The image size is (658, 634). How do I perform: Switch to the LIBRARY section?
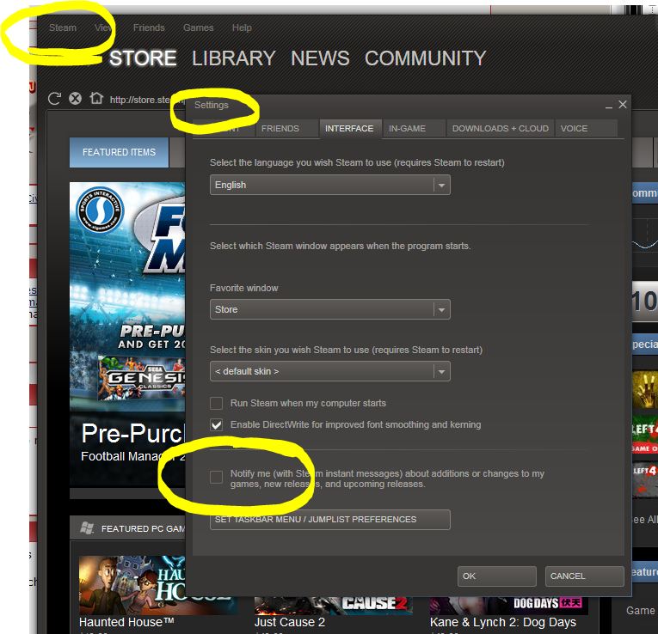pos(233,58)
